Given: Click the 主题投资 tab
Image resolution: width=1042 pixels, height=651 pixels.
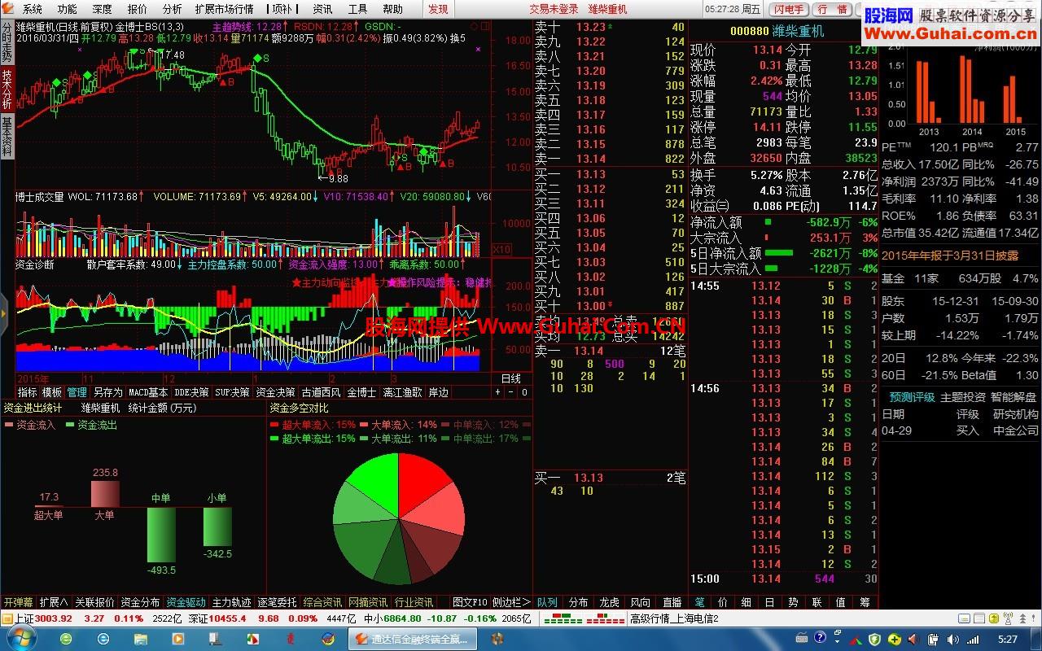Looking at the screenshot, I should [x=962, y=397].
